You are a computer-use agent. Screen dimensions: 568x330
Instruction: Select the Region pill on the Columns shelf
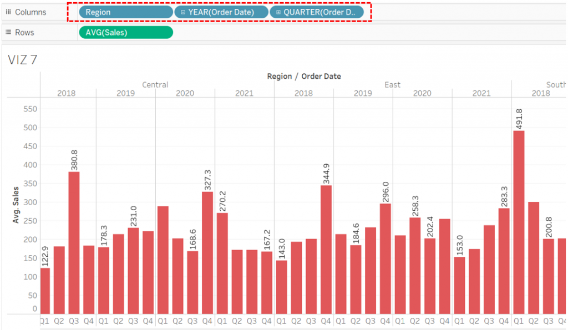point(125,12)
